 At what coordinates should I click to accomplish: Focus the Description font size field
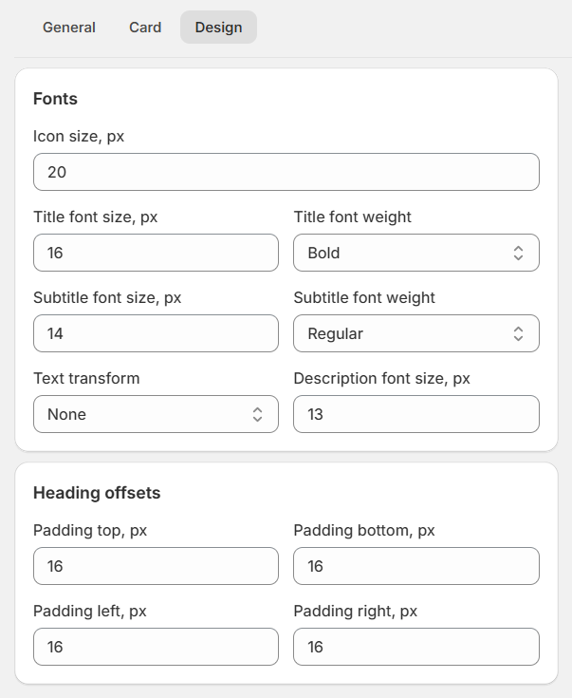pos(415,414)
